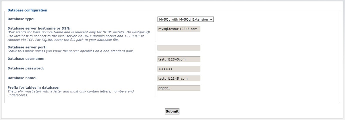345x120 pixels.
Task: Focus the table prefix field containing phpbb_
Action: pos(179,88)
